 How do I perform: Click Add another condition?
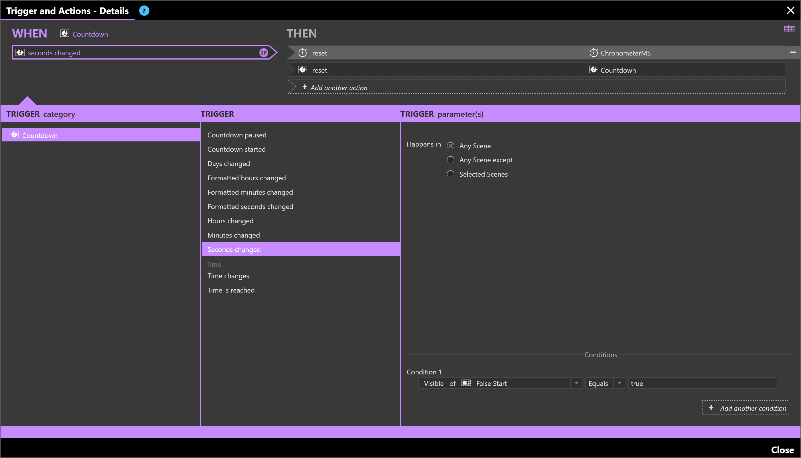pos(745,408)
